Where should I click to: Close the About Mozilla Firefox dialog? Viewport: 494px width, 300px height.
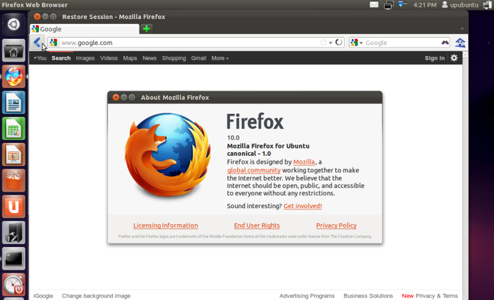116,97
